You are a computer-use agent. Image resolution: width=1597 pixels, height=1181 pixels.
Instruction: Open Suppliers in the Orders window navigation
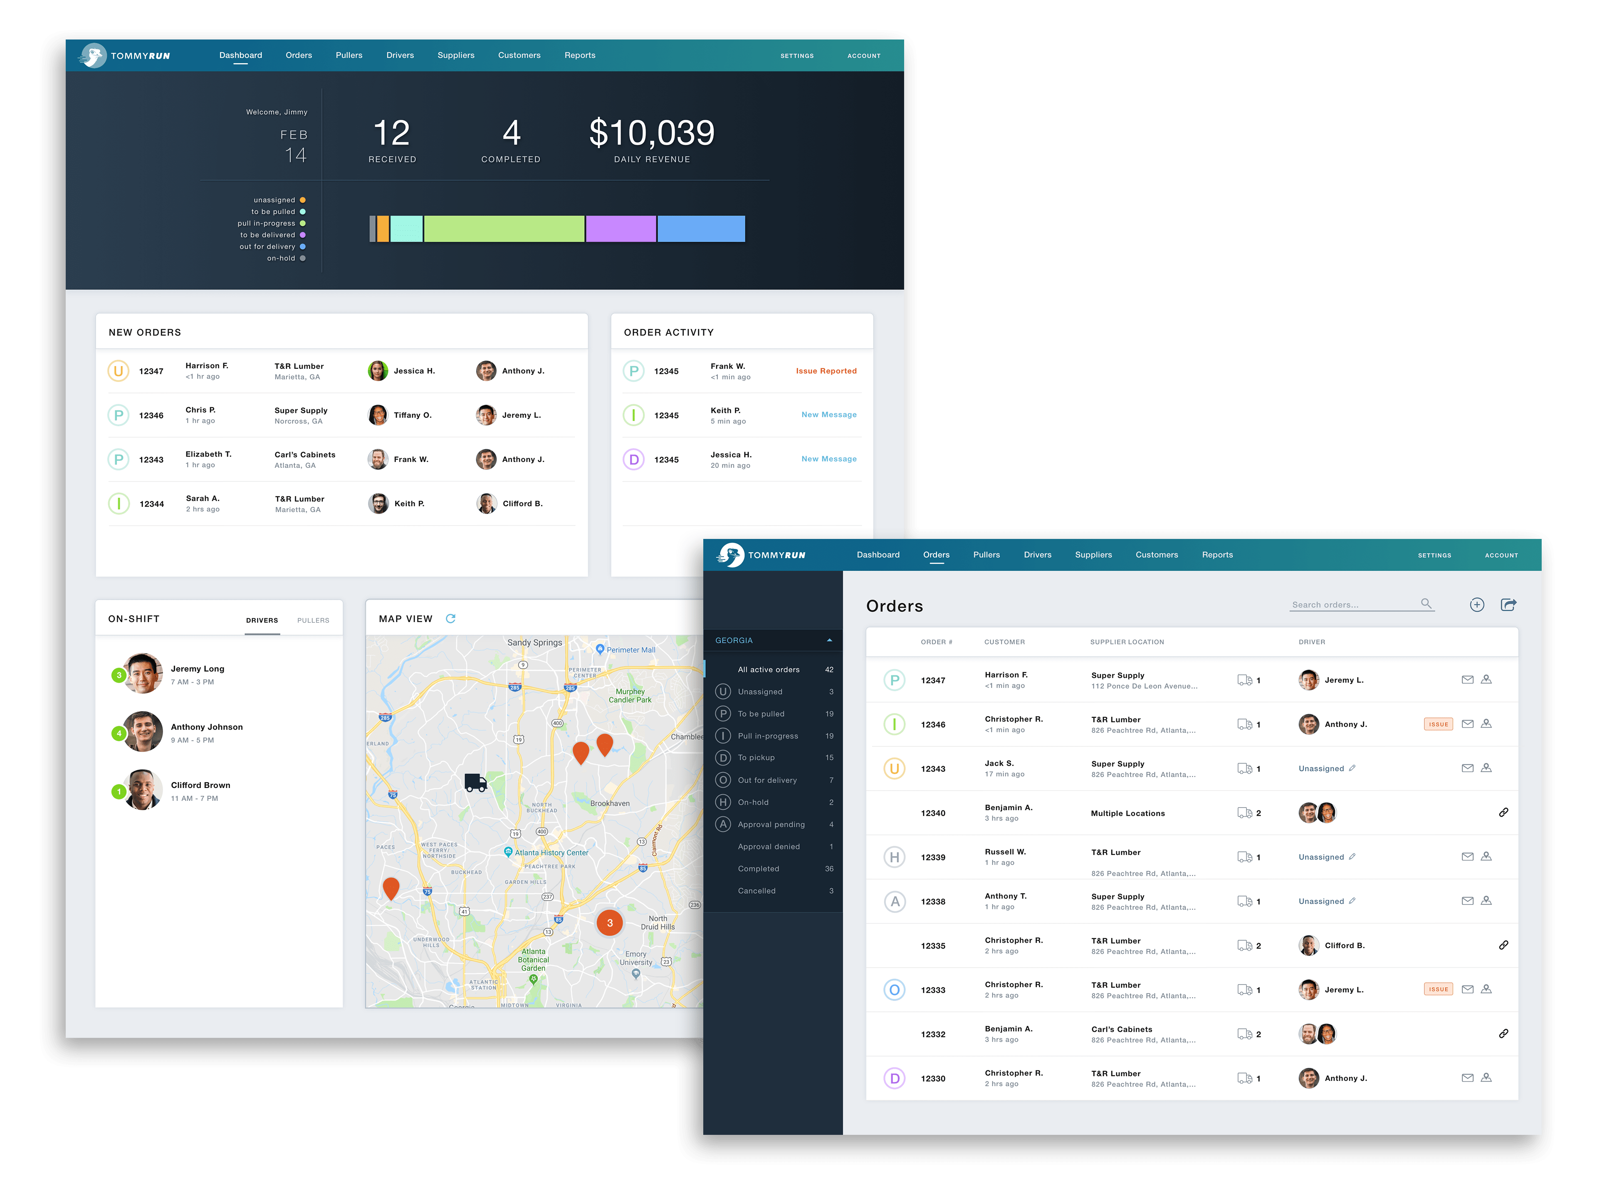pyautogui.click(x=1093, y=555)
